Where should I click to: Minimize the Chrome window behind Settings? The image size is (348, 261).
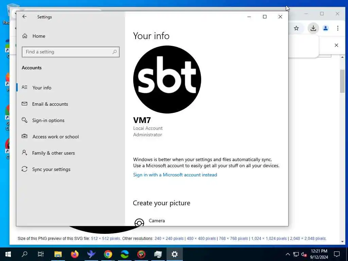pyautogui.click(x=306, y=14)
